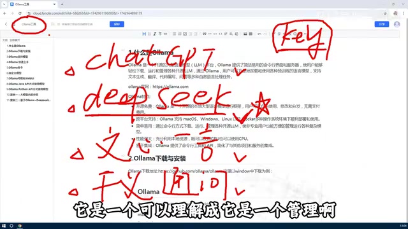Screen dimensions: 408x229
Task: Open a new browser tab with the plus icon
Action: coord(62,4)
